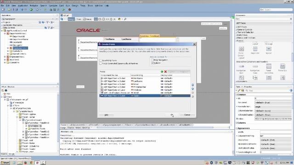Click the Spacer component icon in palette
Image resolution: width=294 pixels, height=165 pixels.
coord(269,49)
